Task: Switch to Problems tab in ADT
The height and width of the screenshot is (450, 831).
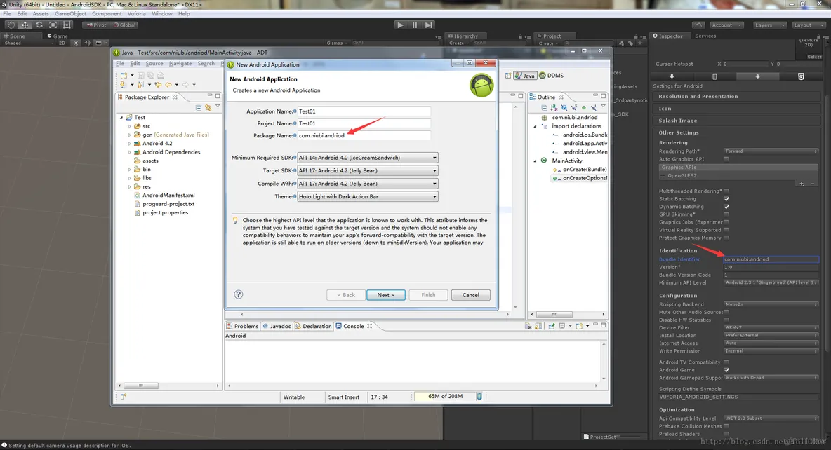Action: 242,326
